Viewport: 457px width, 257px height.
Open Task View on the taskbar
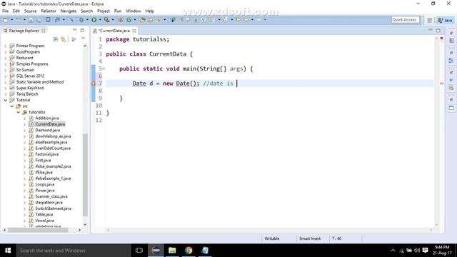(x=139, y=250)
